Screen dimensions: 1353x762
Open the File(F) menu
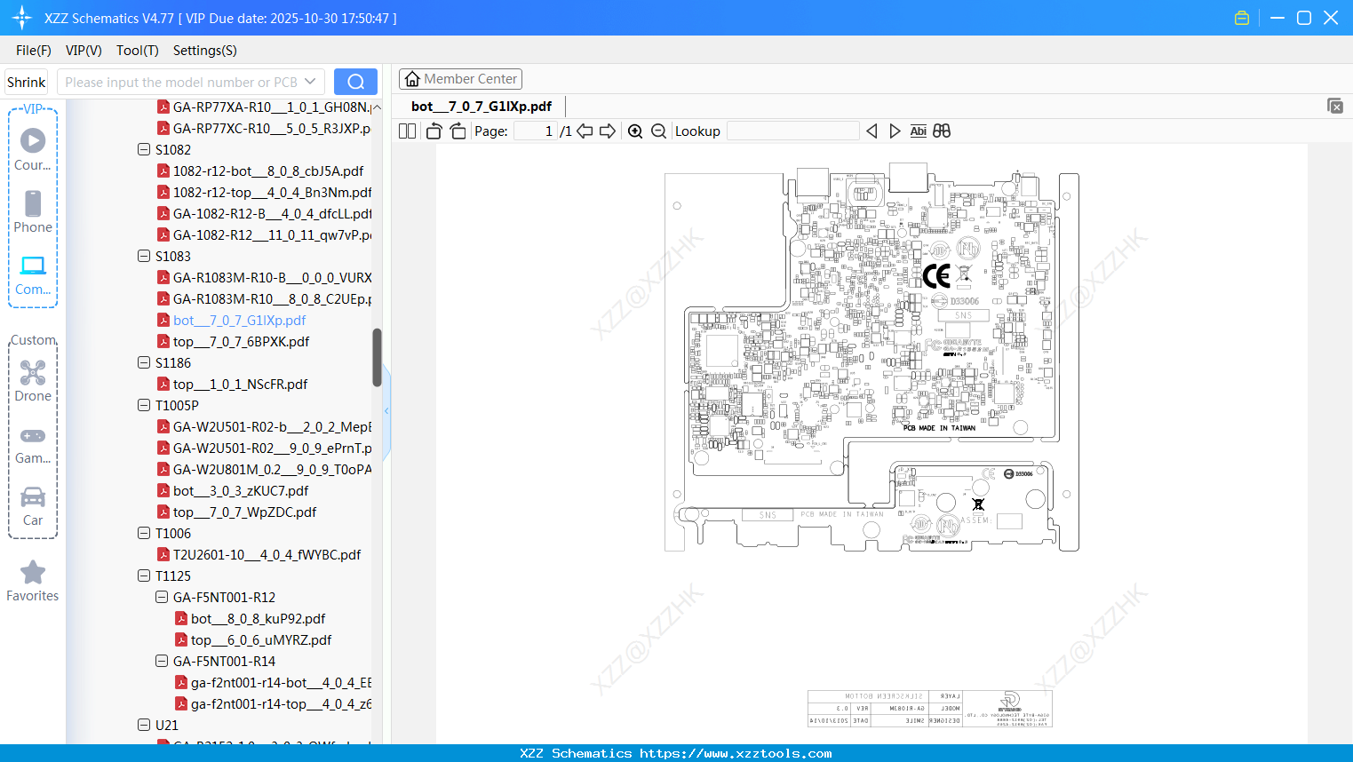tap(34, 51)
